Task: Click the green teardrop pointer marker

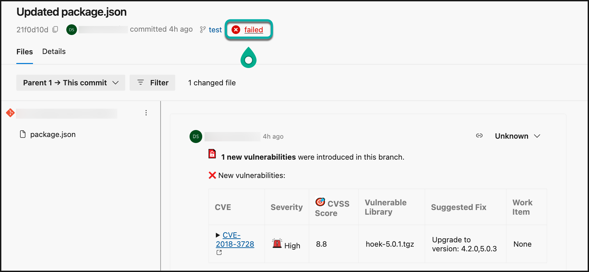Action: point(249,58)
